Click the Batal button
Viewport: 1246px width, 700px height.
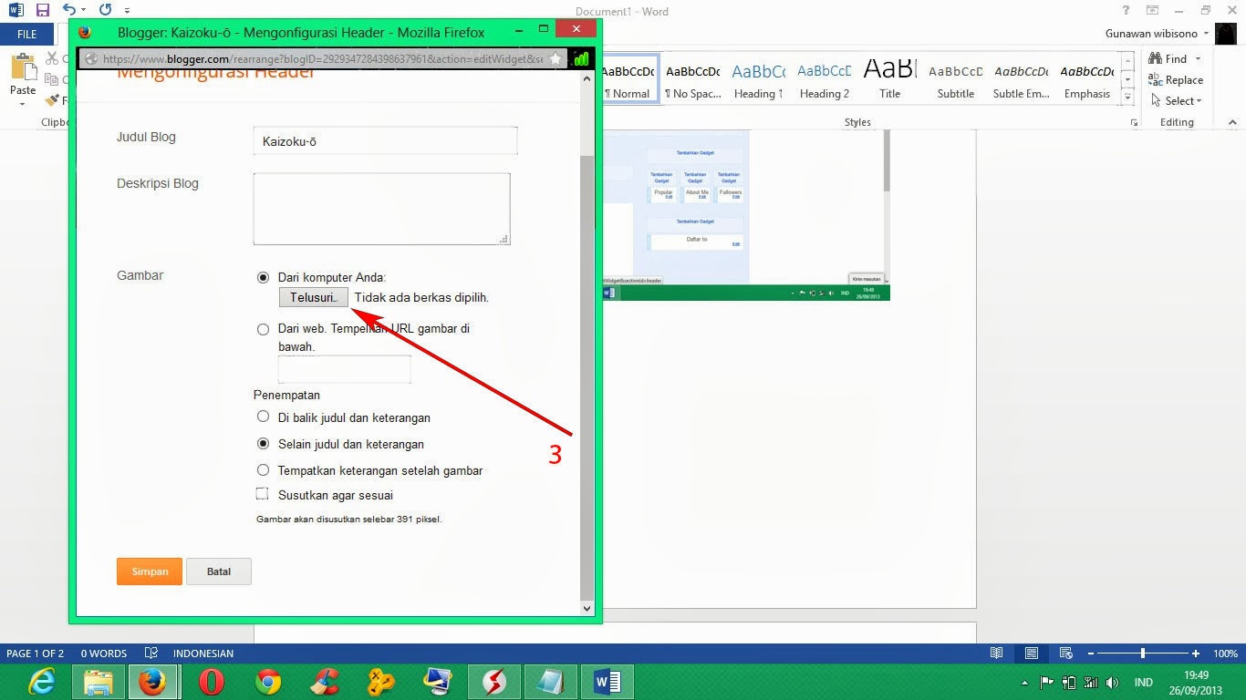218,571
